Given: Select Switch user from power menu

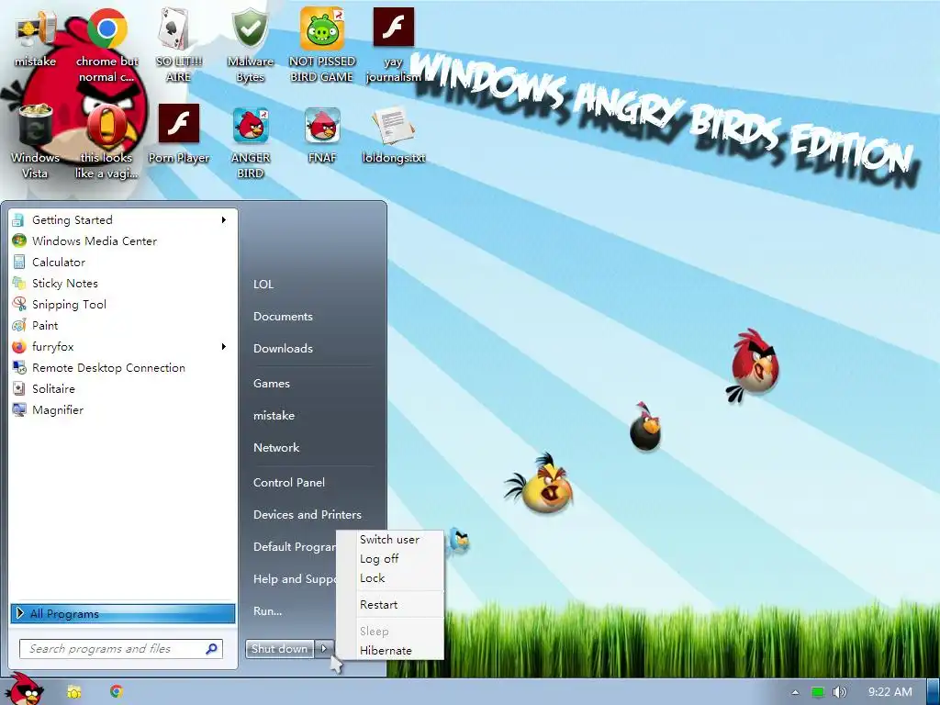Looking at the screenshot, I should coord(389,540).
